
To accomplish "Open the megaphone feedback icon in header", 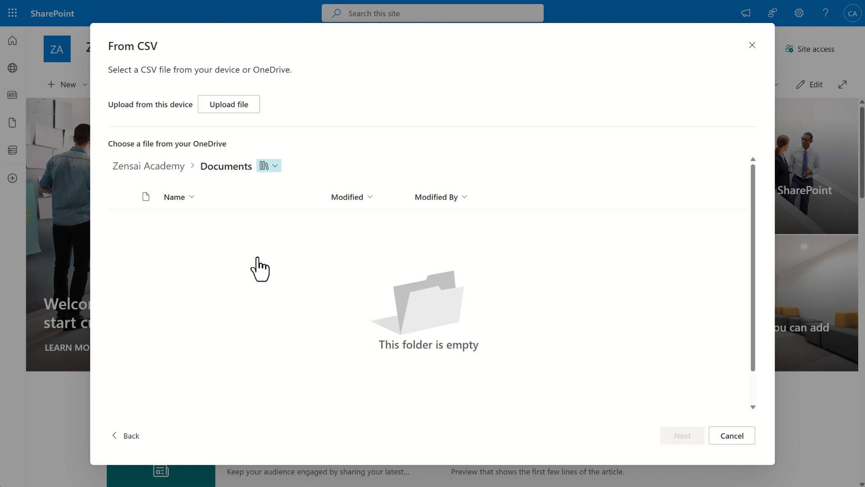I will [746, 13].
